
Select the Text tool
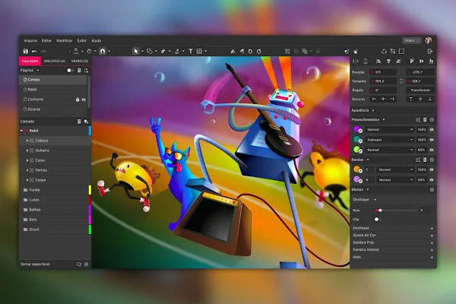click(x=191, y=51)
